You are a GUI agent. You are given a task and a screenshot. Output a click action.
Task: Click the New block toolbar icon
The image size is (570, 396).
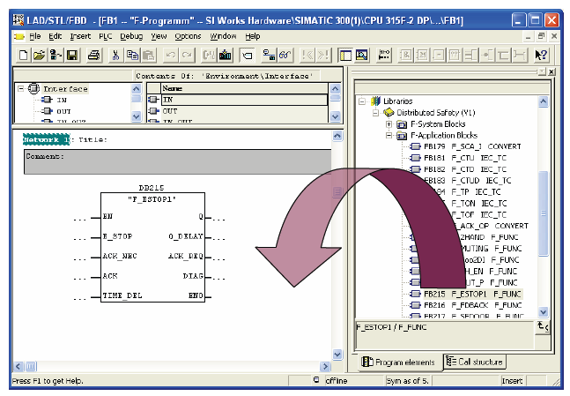23,56
